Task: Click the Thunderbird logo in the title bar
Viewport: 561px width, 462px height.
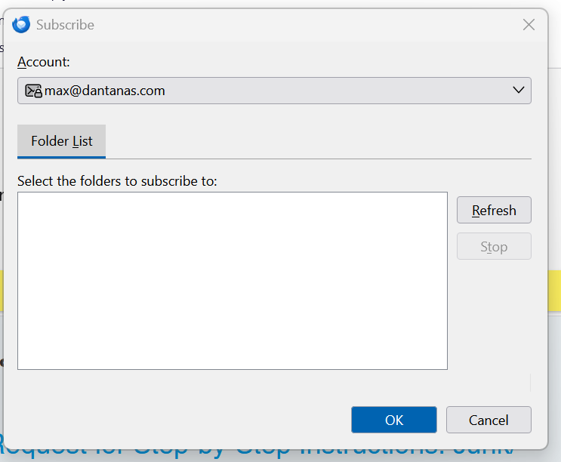Action: pyautogui.click(x=21, y=25)
